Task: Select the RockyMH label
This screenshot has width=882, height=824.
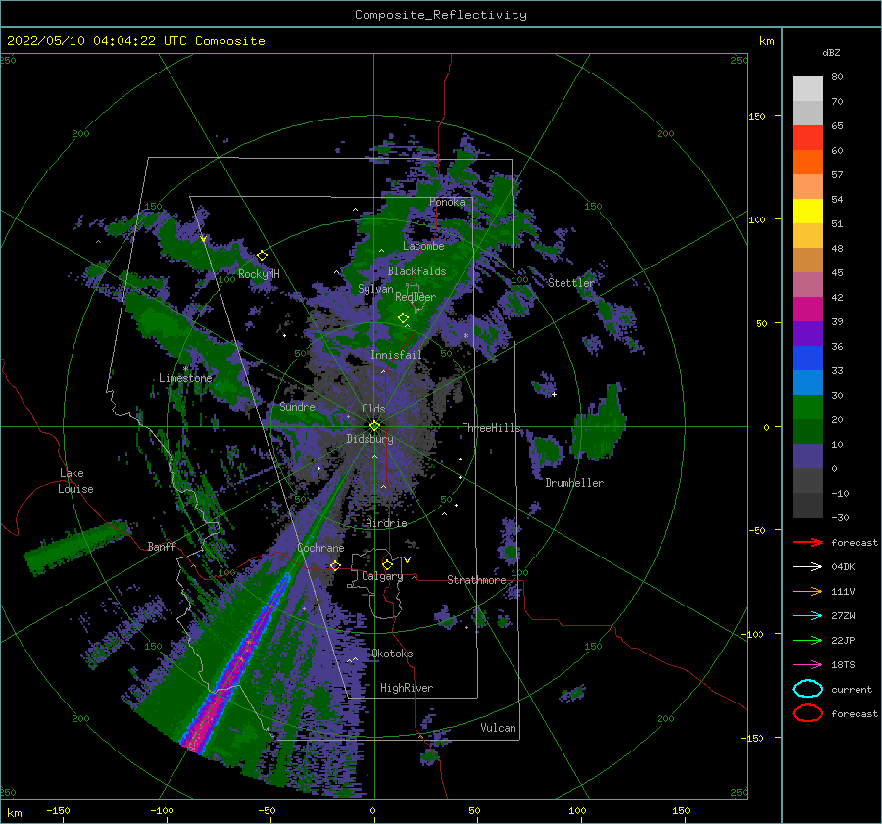Action: pos(259,274)
